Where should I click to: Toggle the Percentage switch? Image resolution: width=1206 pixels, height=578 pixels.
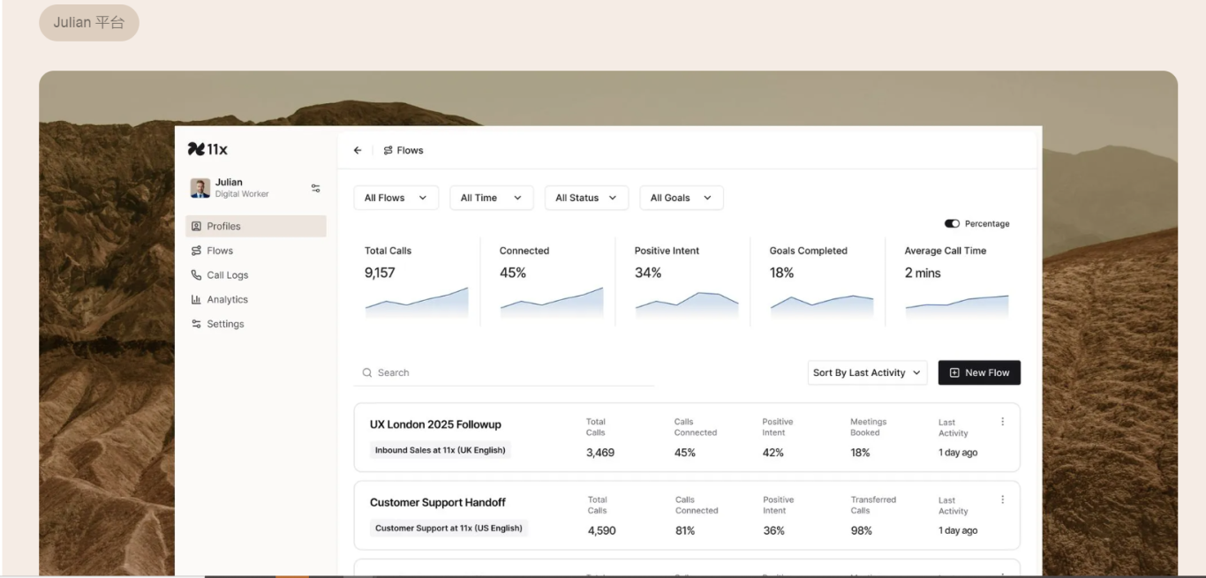pos(952,224)
